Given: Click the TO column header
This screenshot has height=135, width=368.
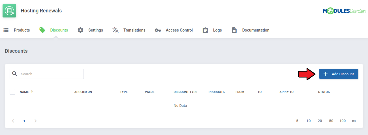Looking at the screenshot, I should tap(260, 92).
